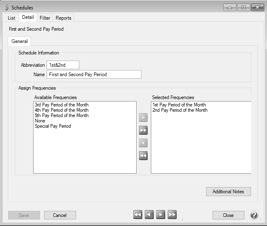Screen dimensions: 267x226
Task: Select the General sub-tab
Action: point(19,41)
